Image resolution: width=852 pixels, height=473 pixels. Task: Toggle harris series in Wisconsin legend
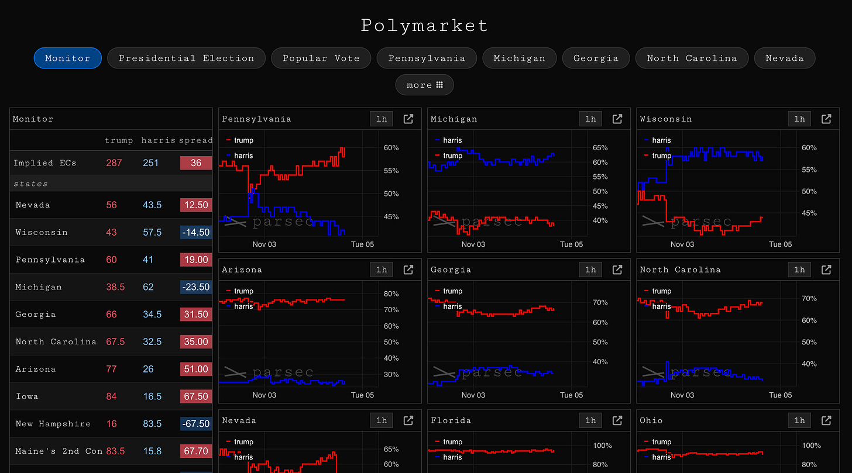(658, 140)
